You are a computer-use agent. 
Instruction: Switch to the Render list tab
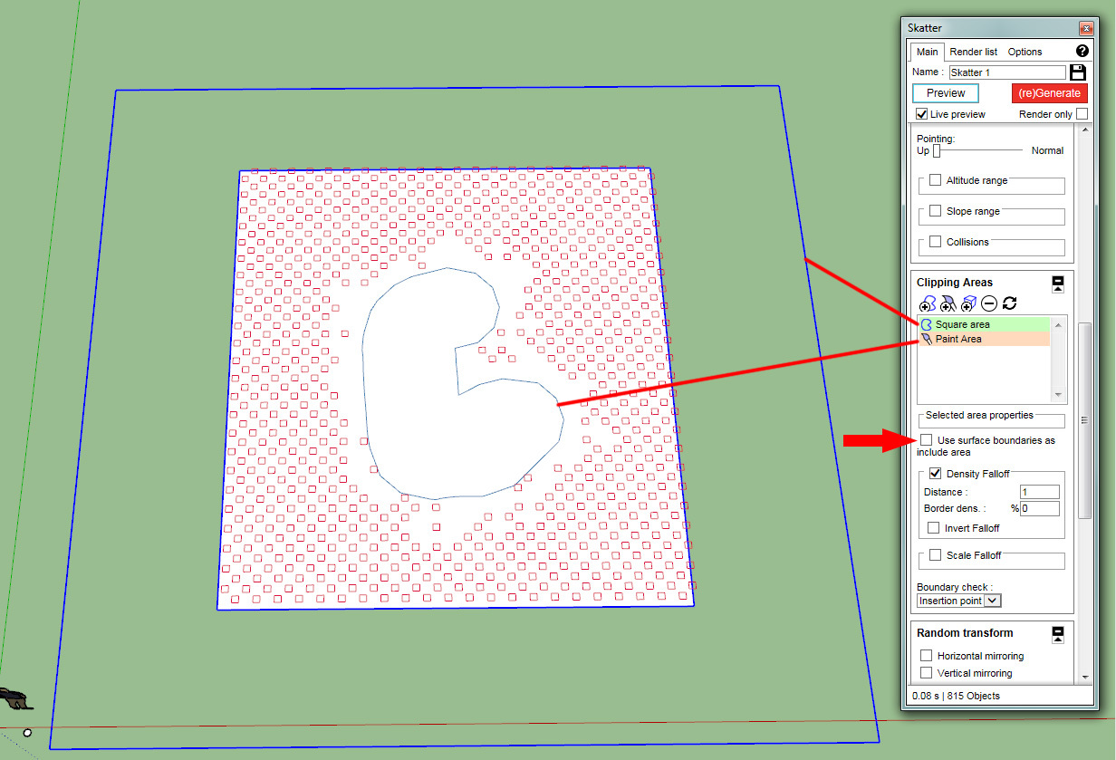click(974, 52)
